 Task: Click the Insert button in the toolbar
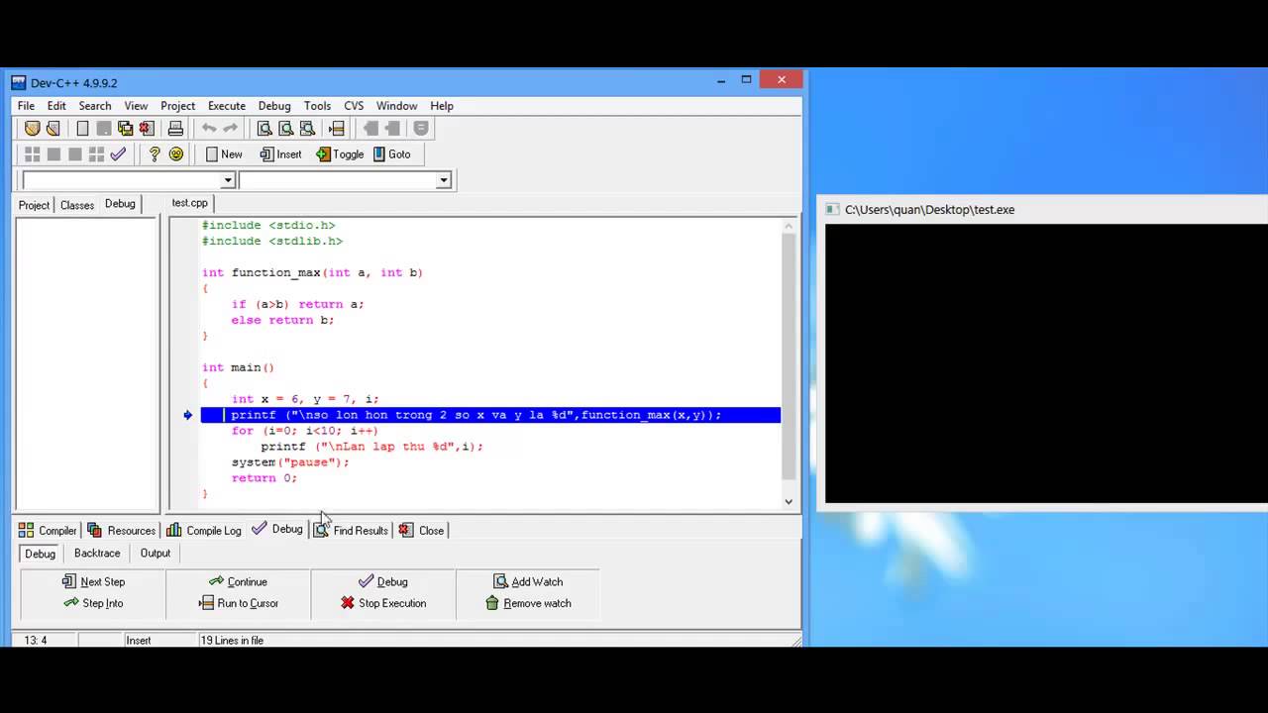click(x=281, y=153)
